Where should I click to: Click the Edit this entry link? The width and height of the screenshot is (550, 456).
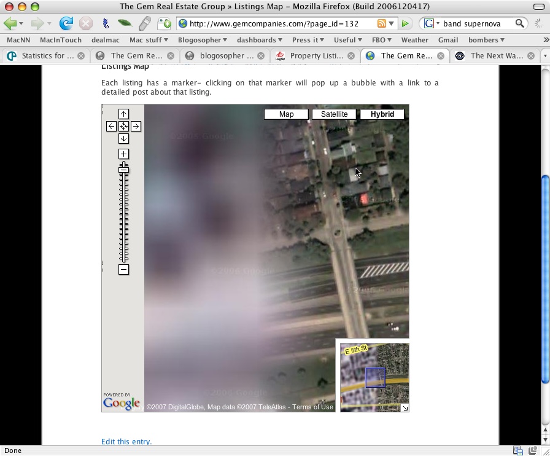[126, 441]
